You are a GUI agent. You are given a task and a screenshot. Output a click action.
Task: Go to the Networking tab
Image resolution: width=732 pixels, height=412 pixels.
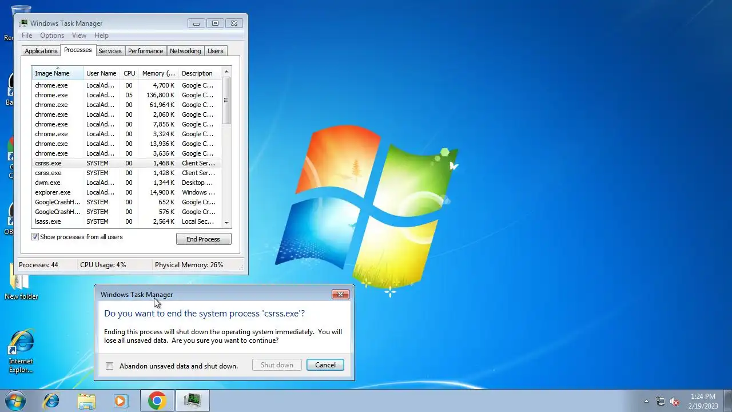point(185,51)
